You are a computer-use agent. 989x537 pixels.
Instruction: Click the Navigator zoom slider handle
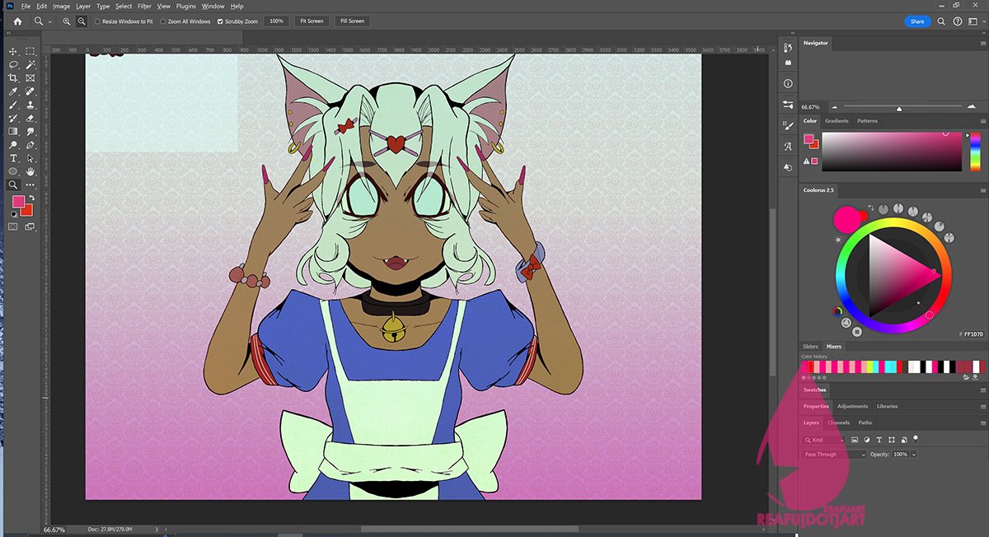899,108
